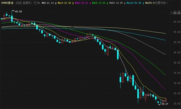181x109 pixels.
Task: Click the MA5 down arrow indicator
Action: (56, 3)
